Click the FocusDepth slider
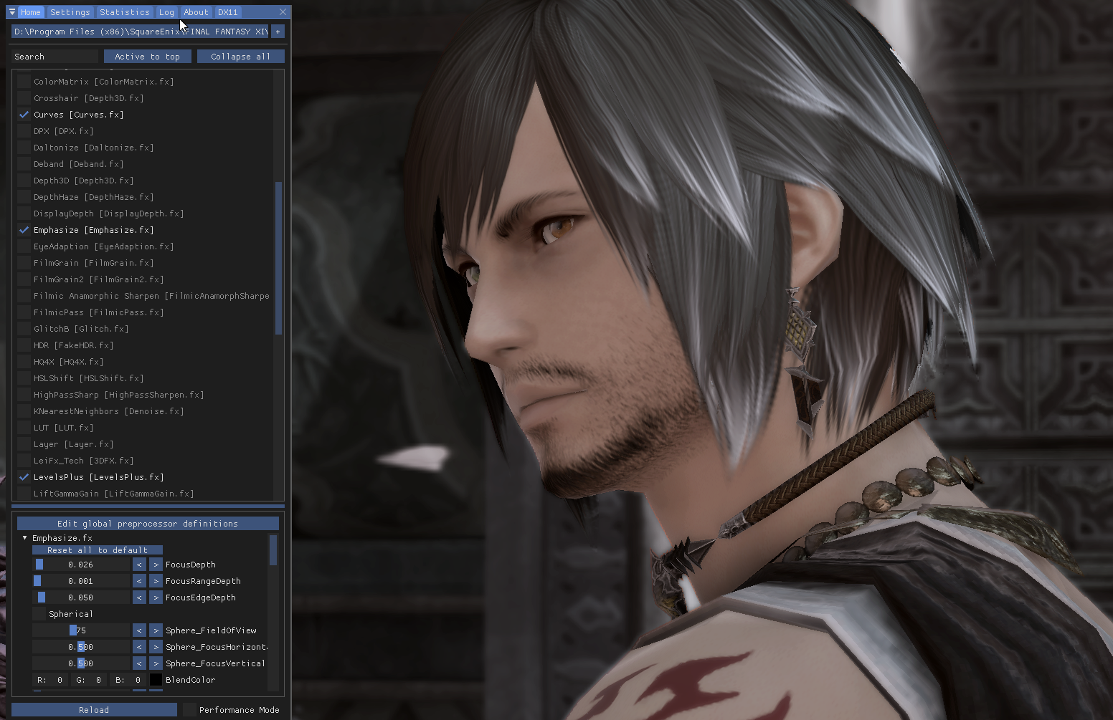This screenshot has width=1113, height=720. click(81, 565)
